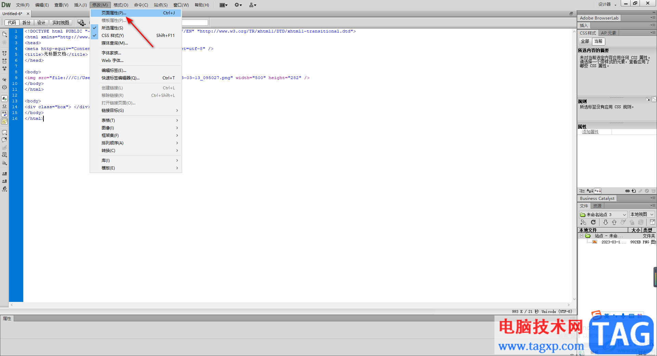The height and width of the screenshot is (356, 657).
Task: Switch CSS panel to 当前 mode
Action: point(598,41)
